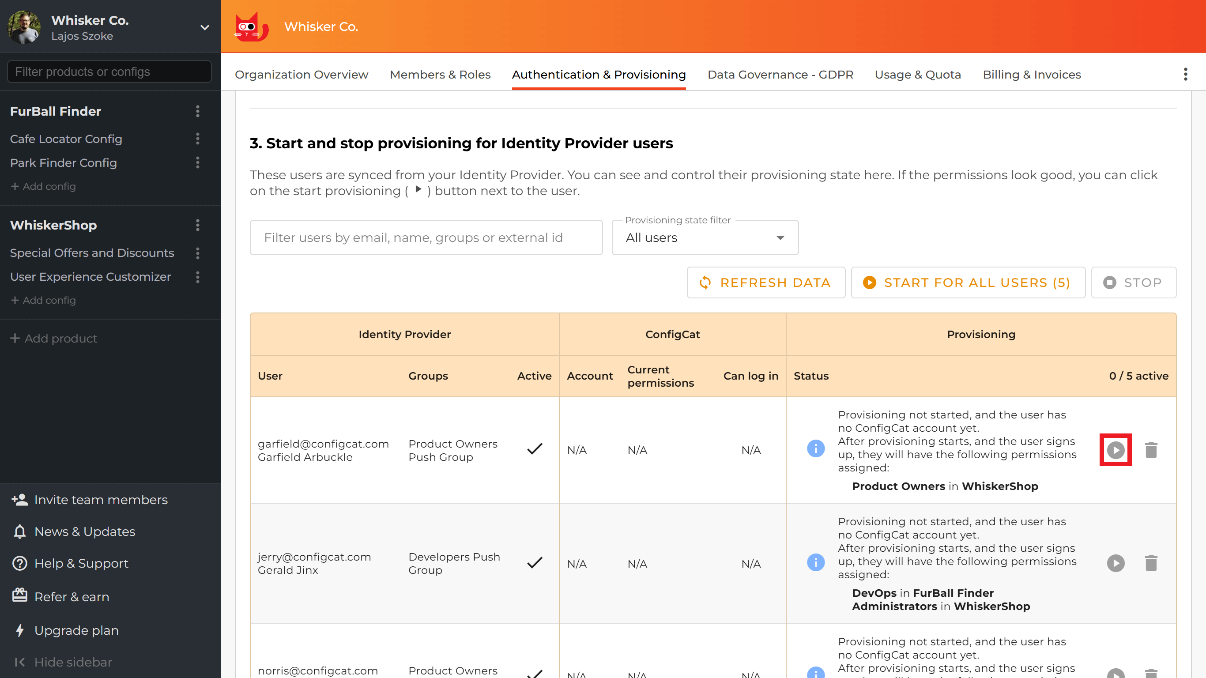
Task: Delete synced user Gerald Jinx
Action: 1151,563
